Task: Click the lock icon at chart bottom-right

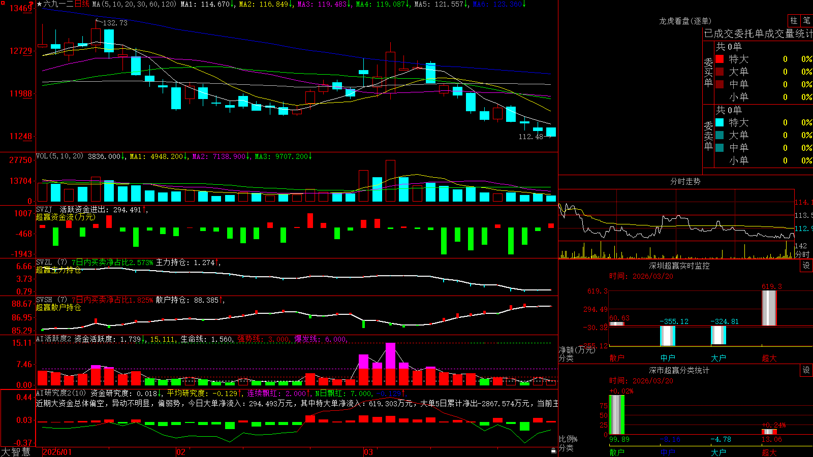Action: 553,450
